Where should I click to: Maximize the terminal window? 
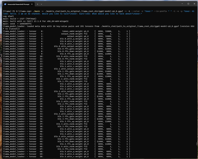pos(188,4)
